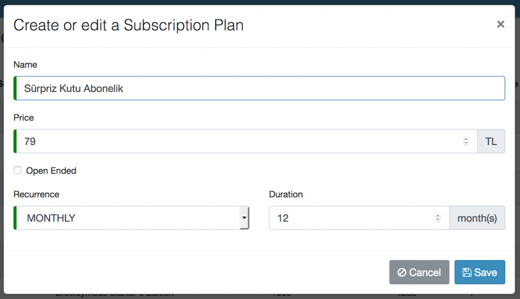
Task: Open the Recurrence MONTHLY dropdown
Action: pyautogui.click(x=132, y=218)
